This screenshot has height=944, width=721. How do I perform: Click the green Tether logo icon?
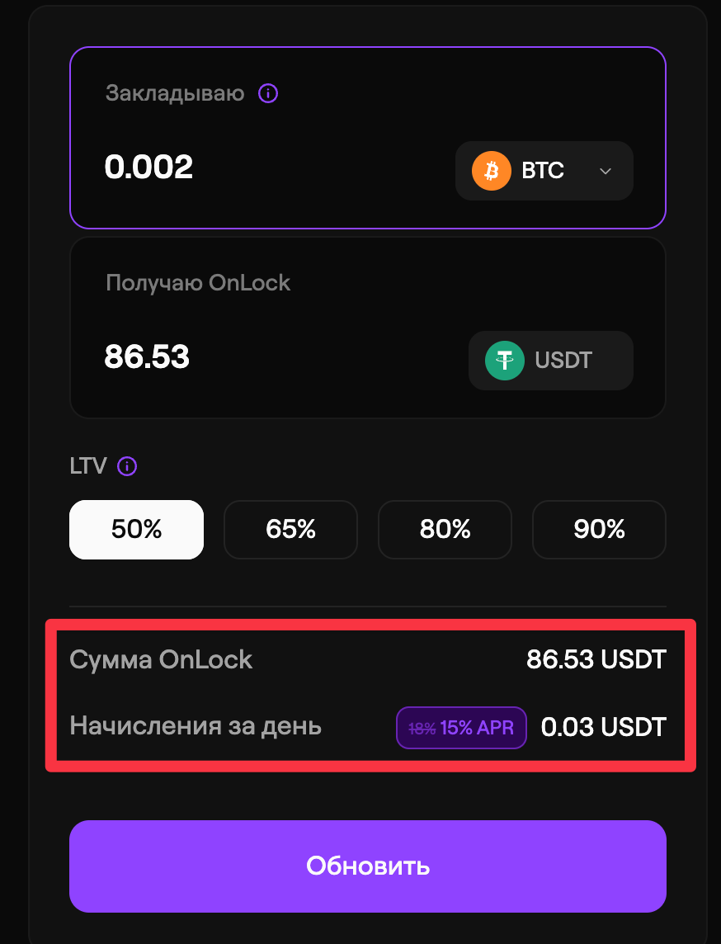pos(505,361)
